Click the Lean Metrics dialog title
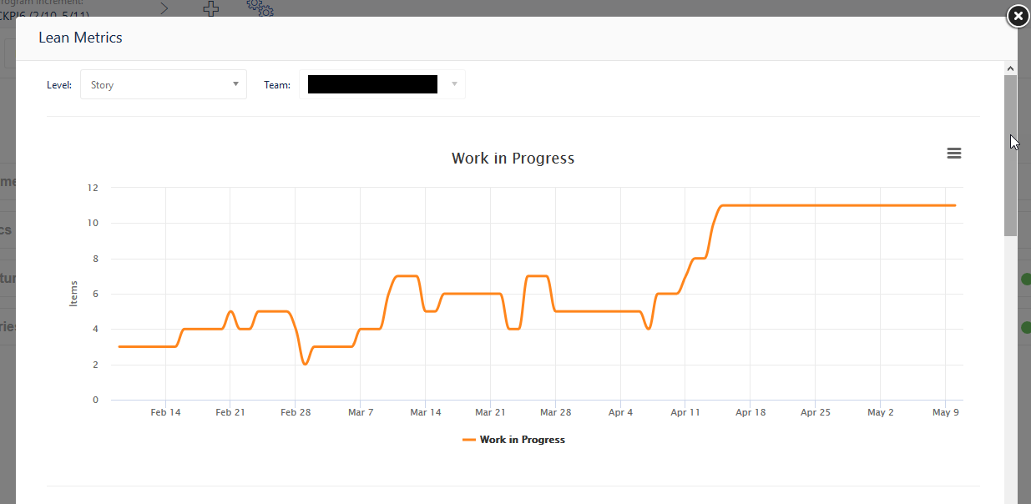This screenshot has height=504, width=1031. [x=80, y=38]
